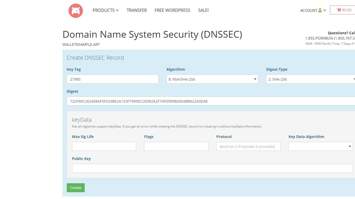Open the FREE WORDPRESS link
The image size is (355, 199).
[173, 10]
